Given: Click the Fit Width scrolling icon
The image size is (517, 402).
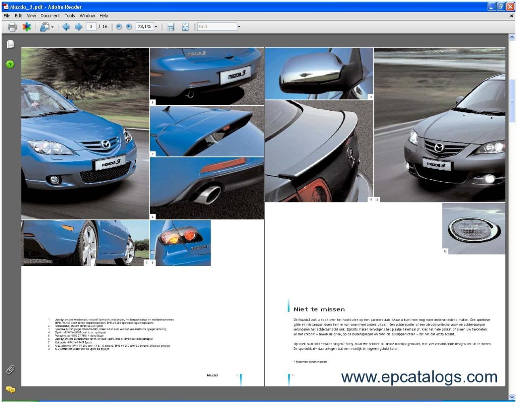Looking at the screenshot, I should tap(171, 27).
